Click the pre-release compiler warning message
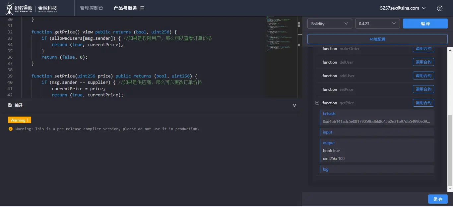The height and width of the screenshot is (207, 453). click(107, 129)
